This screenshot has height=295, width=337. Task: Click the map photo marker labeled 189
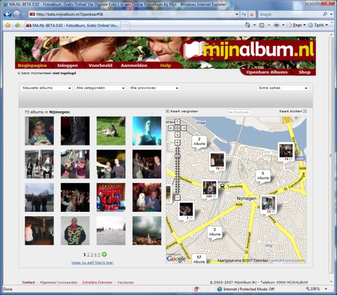point(210,189)
